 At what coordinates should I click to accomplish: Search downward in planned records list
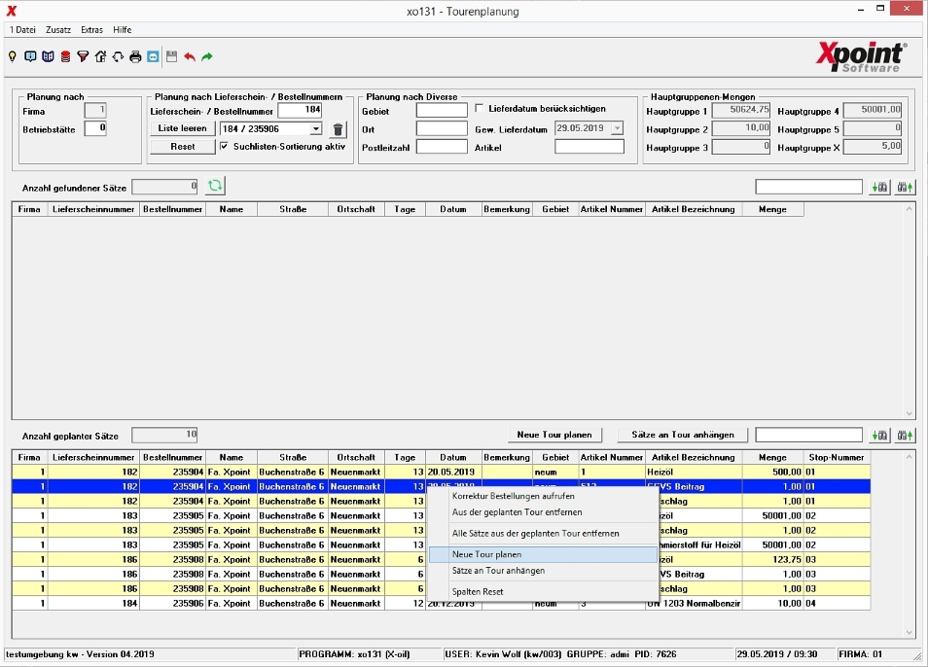point(880,436)
